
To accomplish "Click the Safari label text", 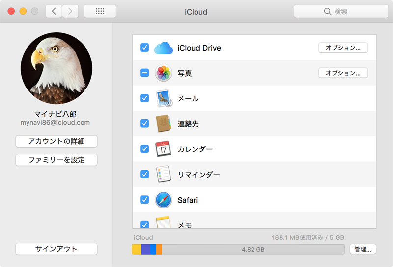I will [x=188, y=200].
